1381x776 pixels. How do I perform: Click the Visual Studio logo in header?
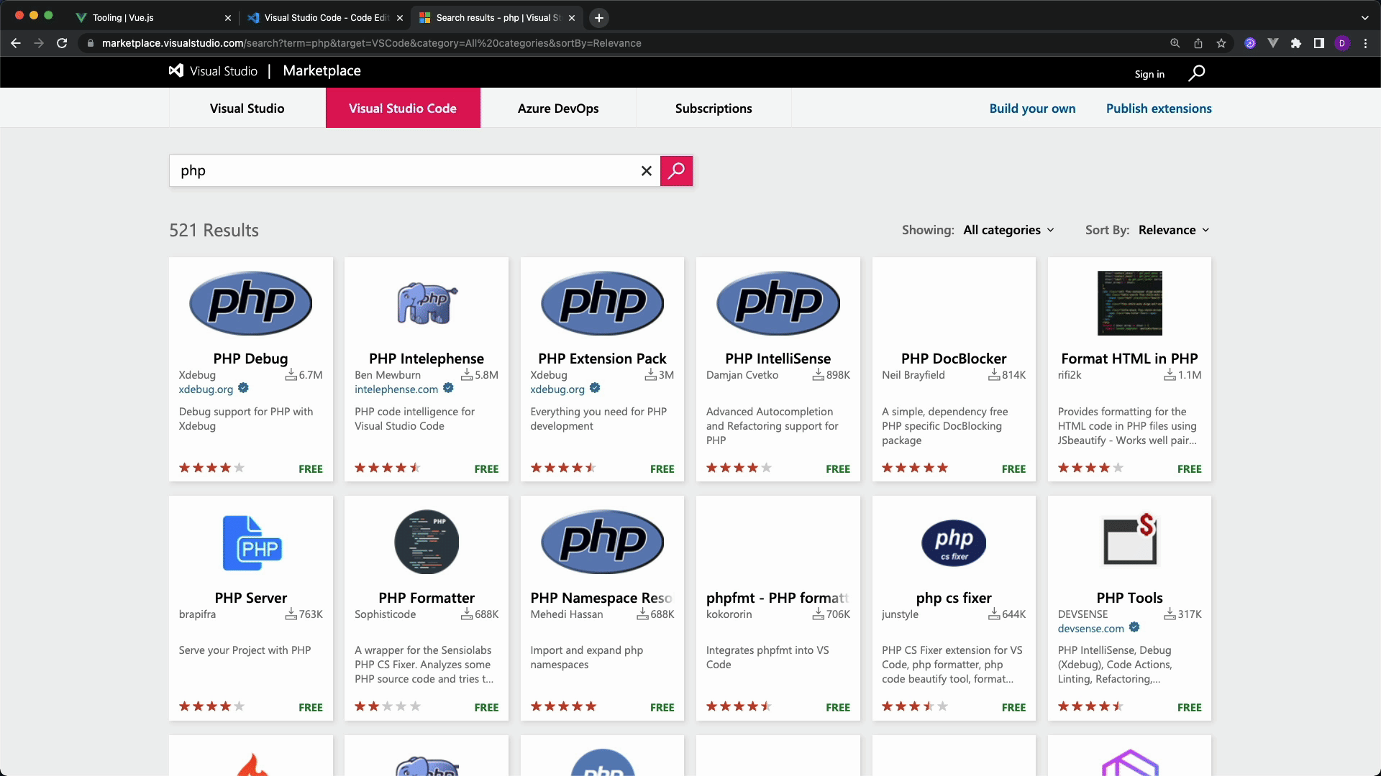click(x=213, y=71)
